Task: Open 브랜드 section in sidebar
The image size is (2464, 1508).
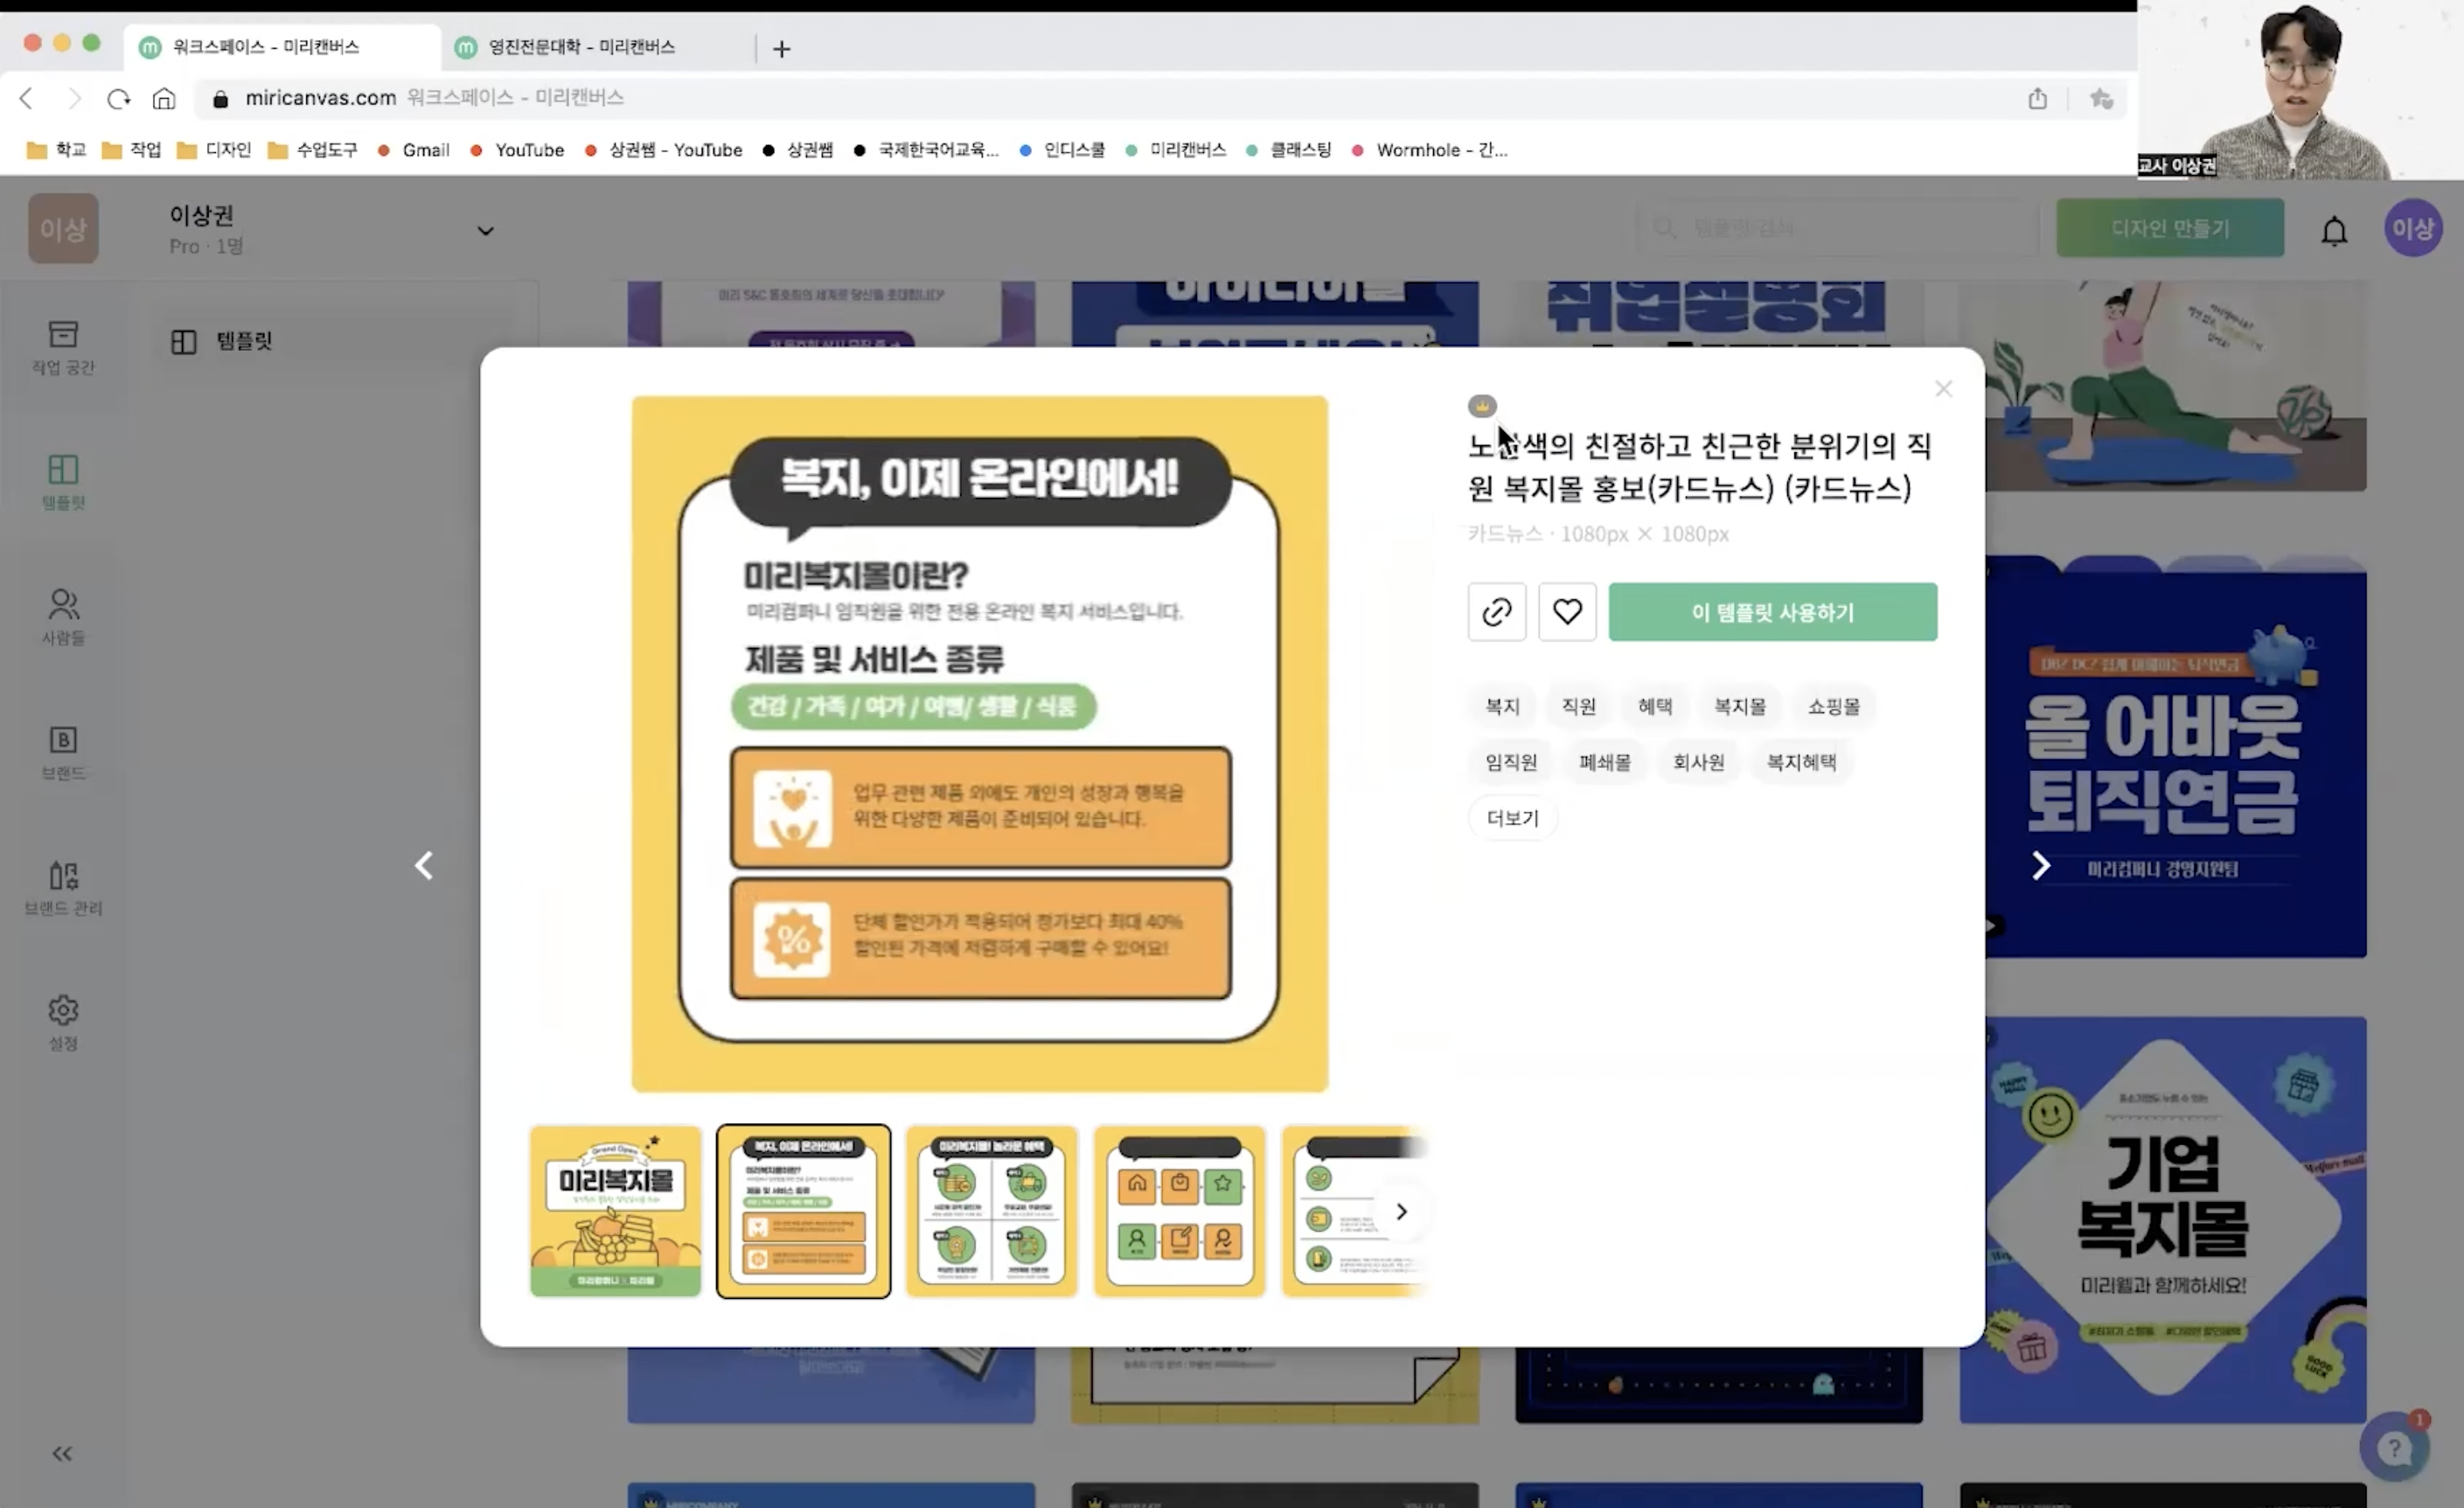Action: pyautogui.click(x=63, y=752)
